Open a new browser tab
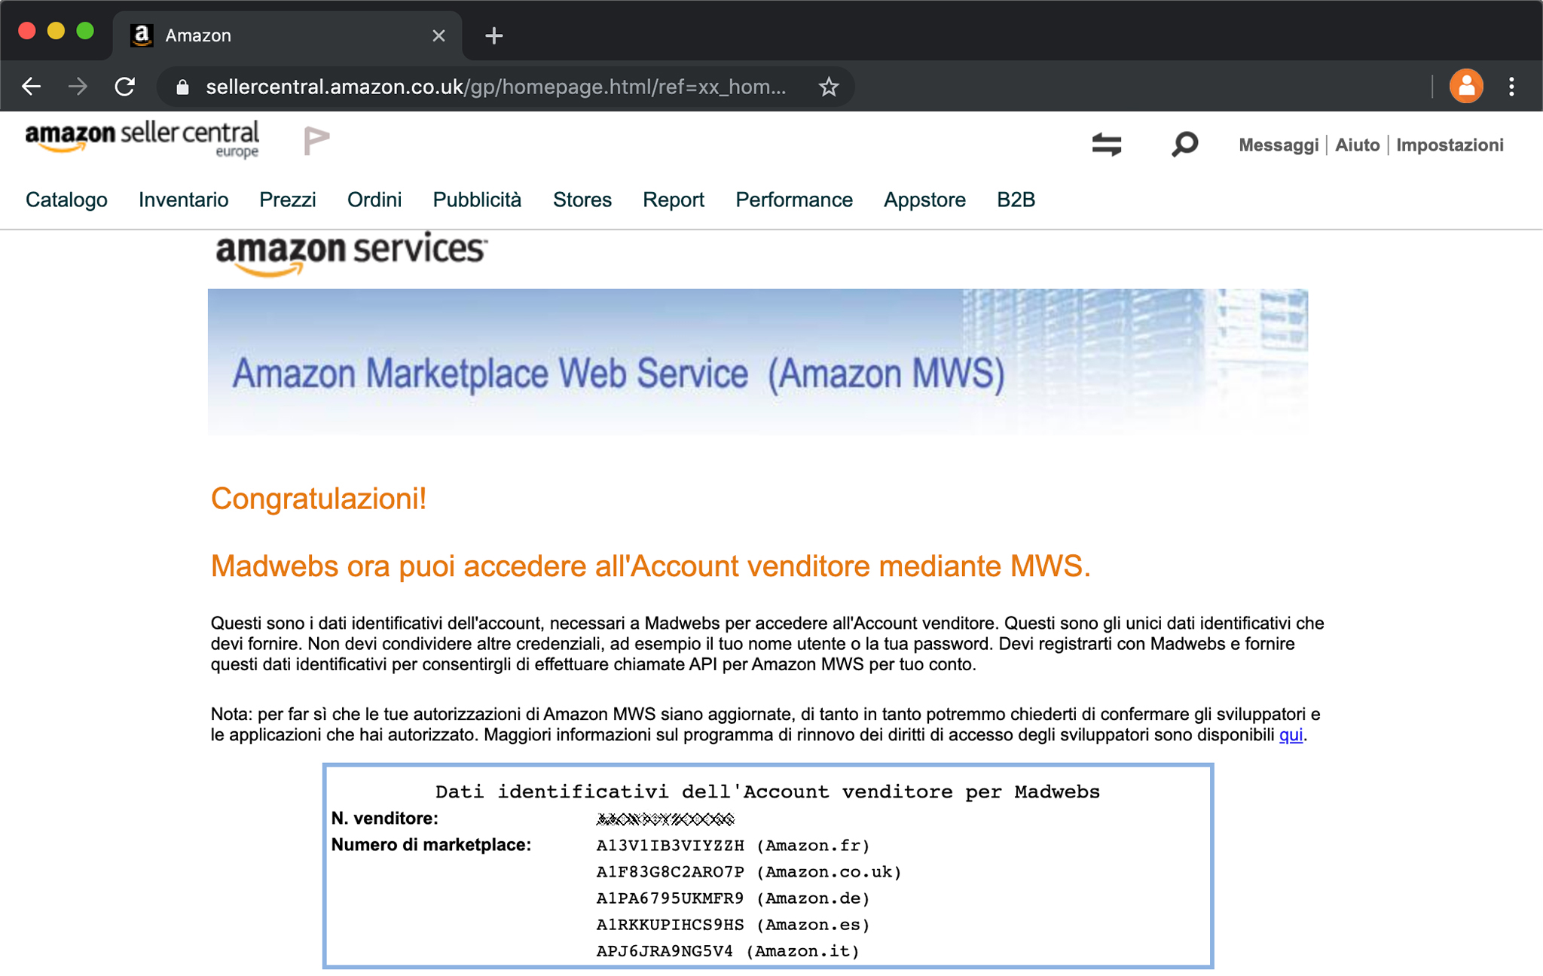This screenshot has height=976, width=1543. click(x=493, y=35)
